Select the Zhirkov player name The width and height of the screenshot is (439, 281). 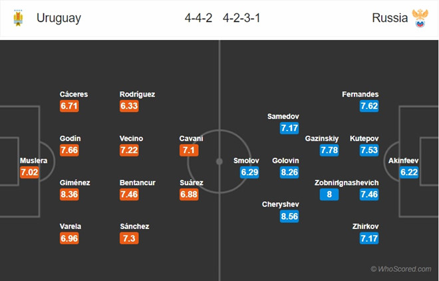[365, 226]
